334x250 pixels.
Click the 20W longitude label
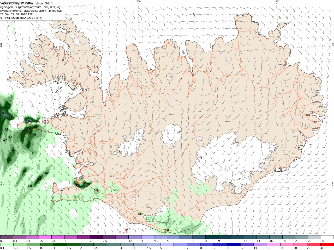(x=139, y=1)
